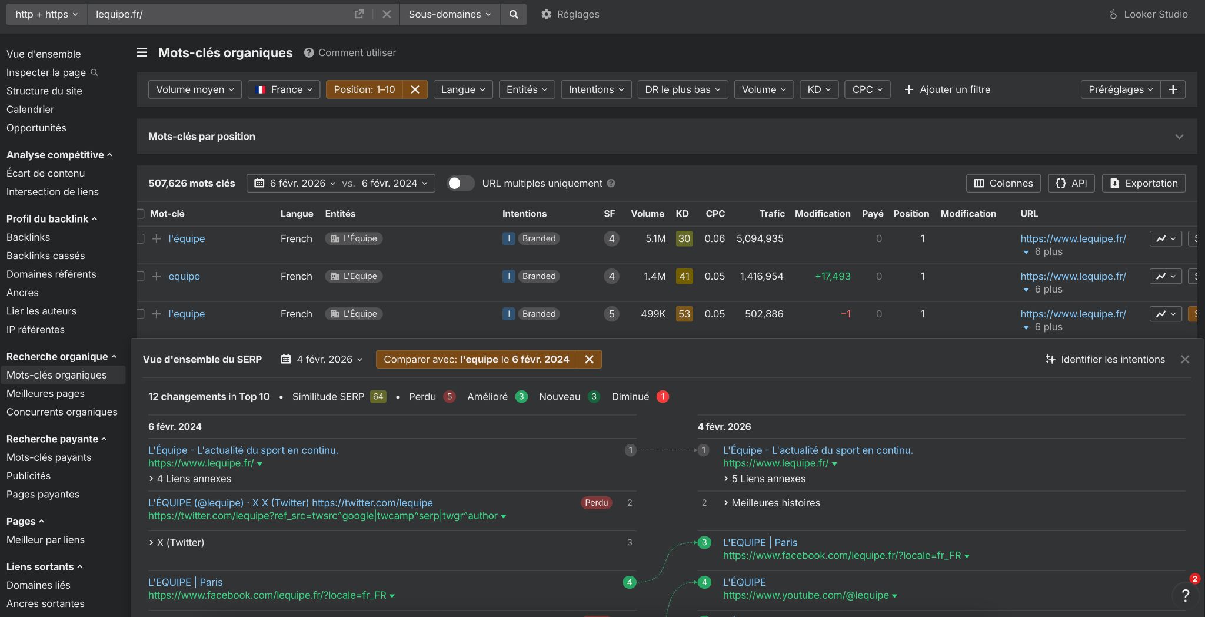The width and height of the screenshot is (1205, 617).
Task: Open the Intentions filter dropdown
Action: 596,89
